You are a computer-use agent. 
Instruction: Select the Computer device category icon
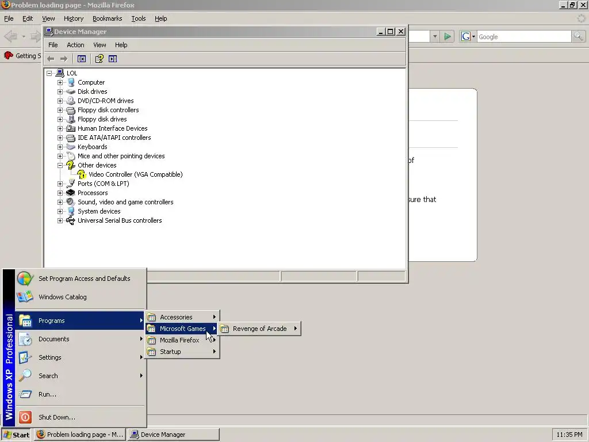click(71, 82)
